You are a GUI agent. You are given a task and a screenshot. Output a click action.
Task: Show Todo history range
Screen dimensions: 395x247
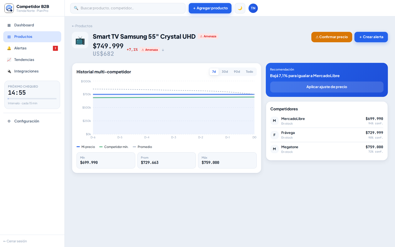(249, 72)
